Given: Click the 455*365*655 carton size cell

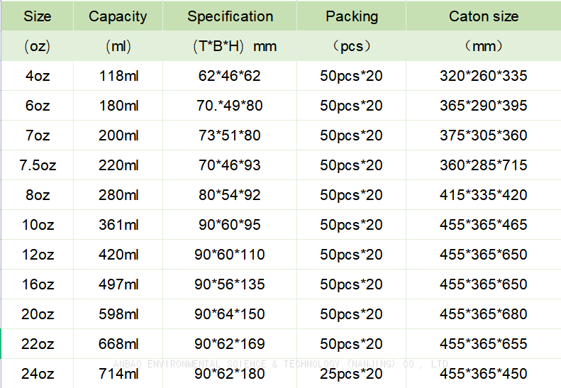Looking at the screenshot, I should coord(483,344).
